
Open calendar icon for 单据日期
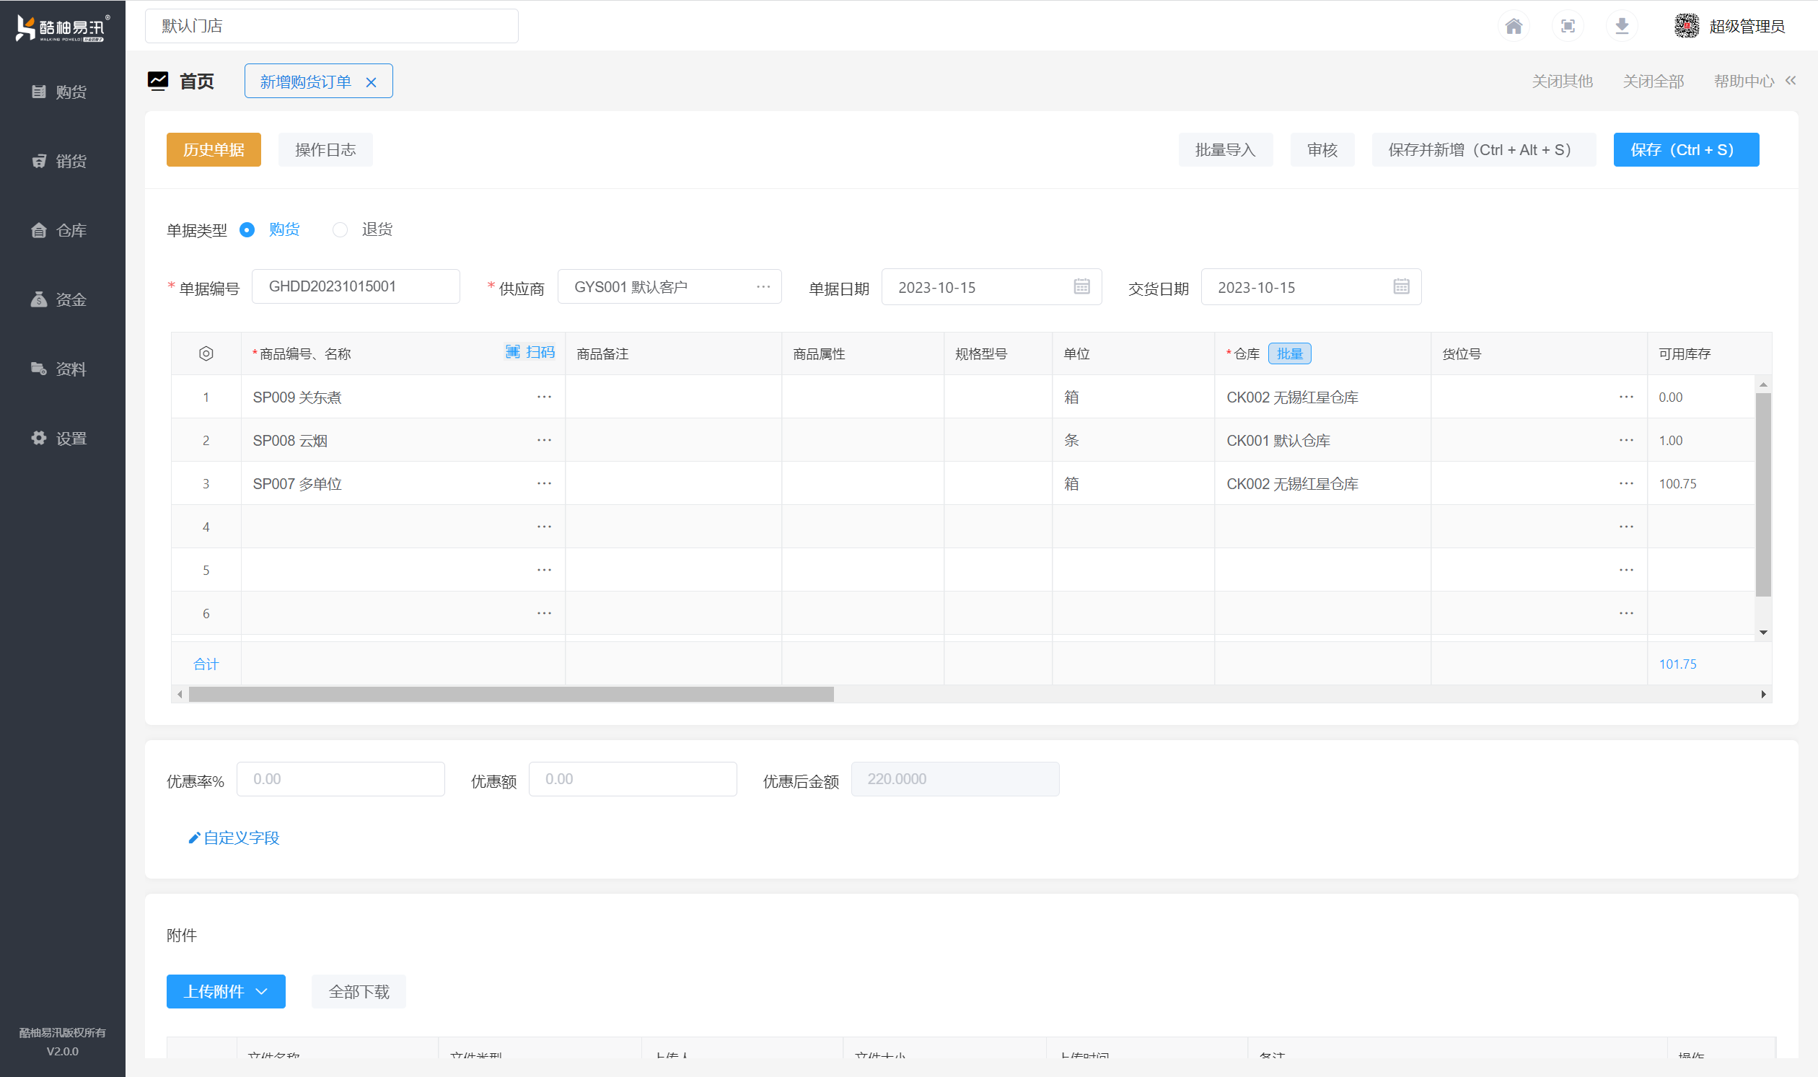pyautogui.click(x=1081, y=286)
